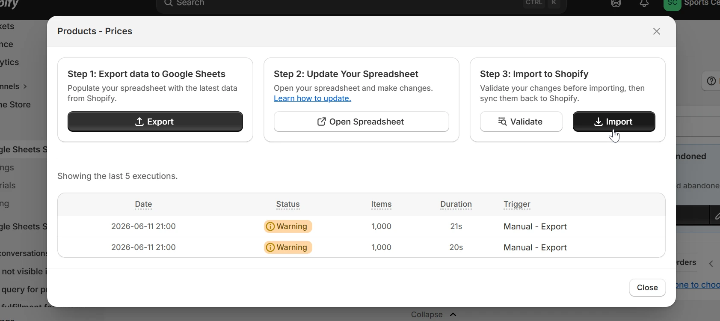This screenshot has width=720, height=321.
Task: Click the Step 3: Import to Shopify heading
Action: 534,74
